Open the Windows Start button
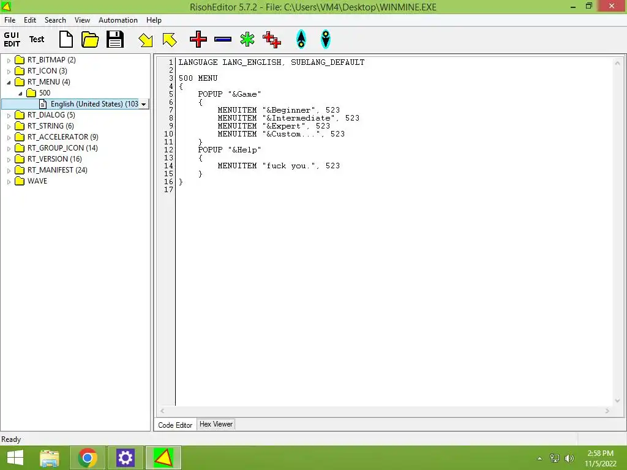Screen dimensions: 627x470 pyautogui.click(x=15, y=458)
